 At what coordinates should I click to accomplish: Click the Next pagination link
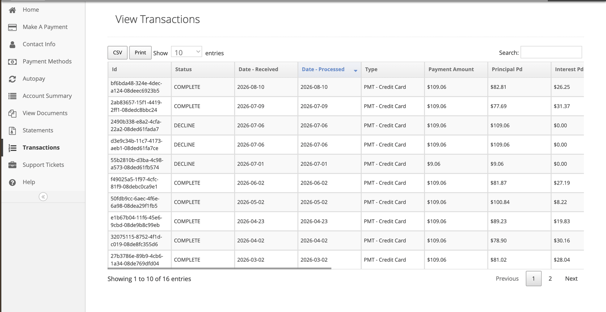[571, 279]
